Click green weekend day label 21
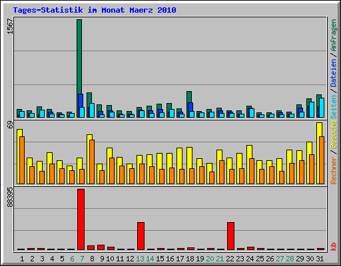 [x=220, y=259]
